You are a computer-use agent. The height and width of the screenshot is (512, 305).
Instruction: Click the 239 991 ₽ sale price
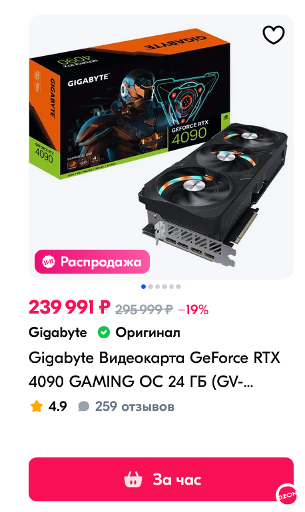[69, 307]
